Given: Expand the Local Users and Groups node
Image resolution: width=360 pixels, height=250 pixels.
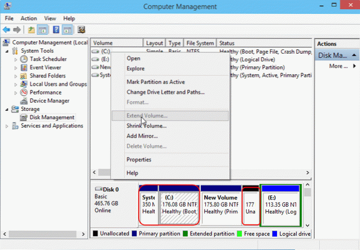Looking at the screenshot, I should coord(15,85).
